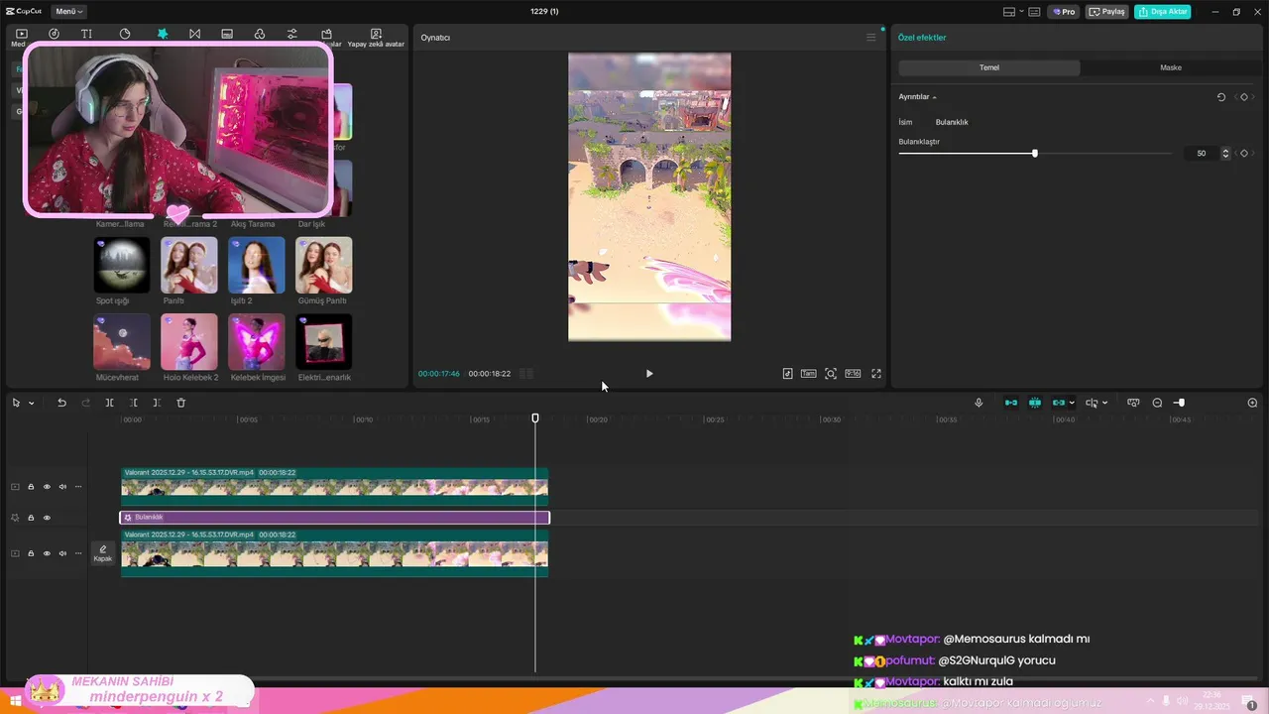Screen dimensions: 1269x714
Task: Lock the top video track
Action: click(x=31, y=487)
